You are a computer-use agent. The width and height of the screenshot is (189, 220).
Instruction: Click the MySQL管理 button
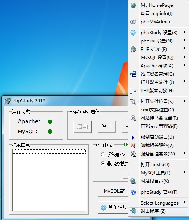(113, 191)
